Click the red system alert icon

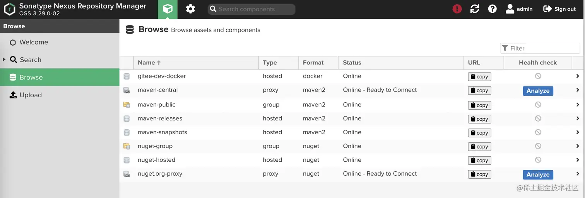click(x=457, y=9)
